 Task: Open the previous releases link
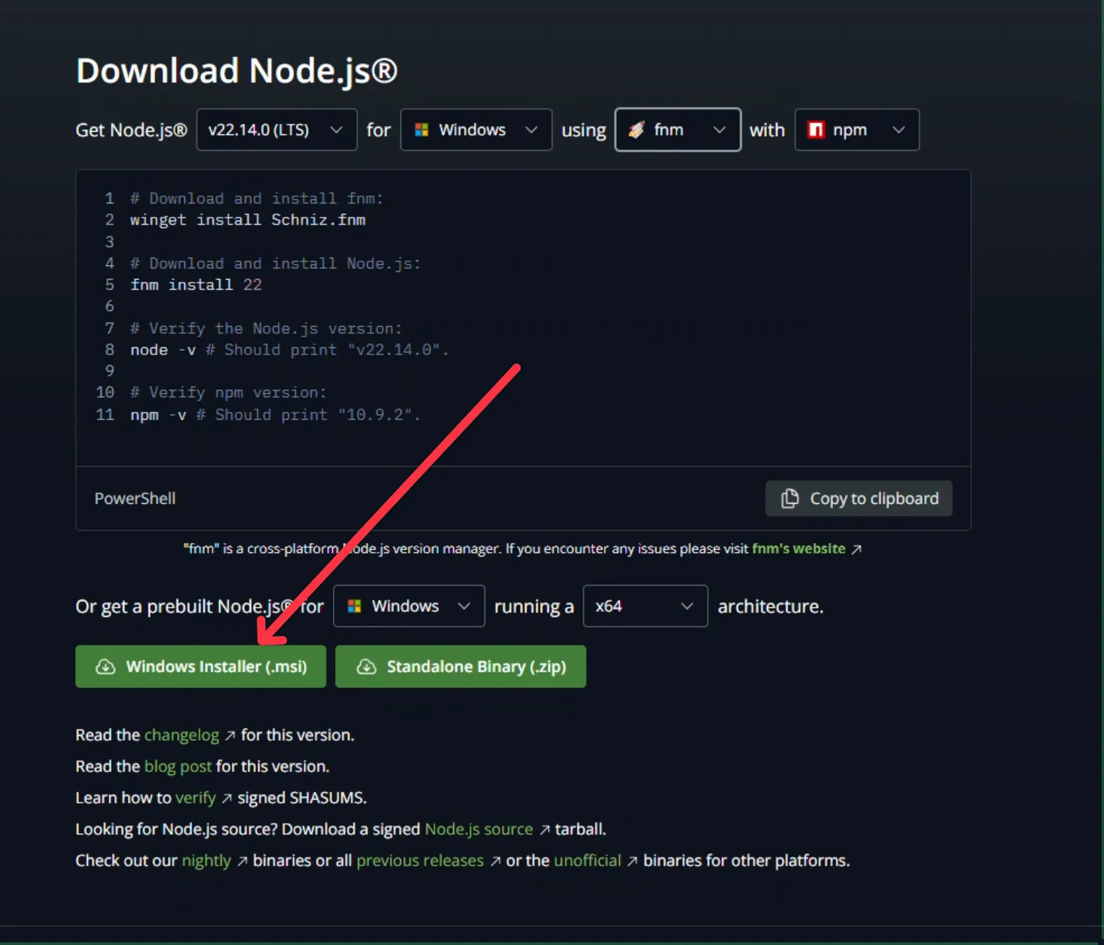pos(420,860)
